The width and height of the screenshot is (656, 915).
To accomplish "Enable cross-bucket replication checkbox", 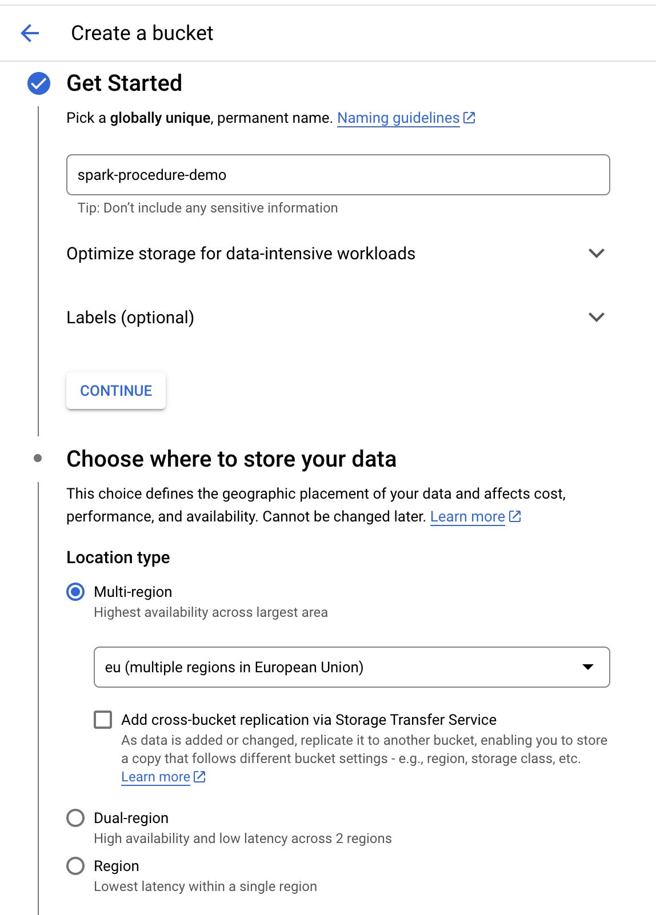I will click(x=103, y=720).
